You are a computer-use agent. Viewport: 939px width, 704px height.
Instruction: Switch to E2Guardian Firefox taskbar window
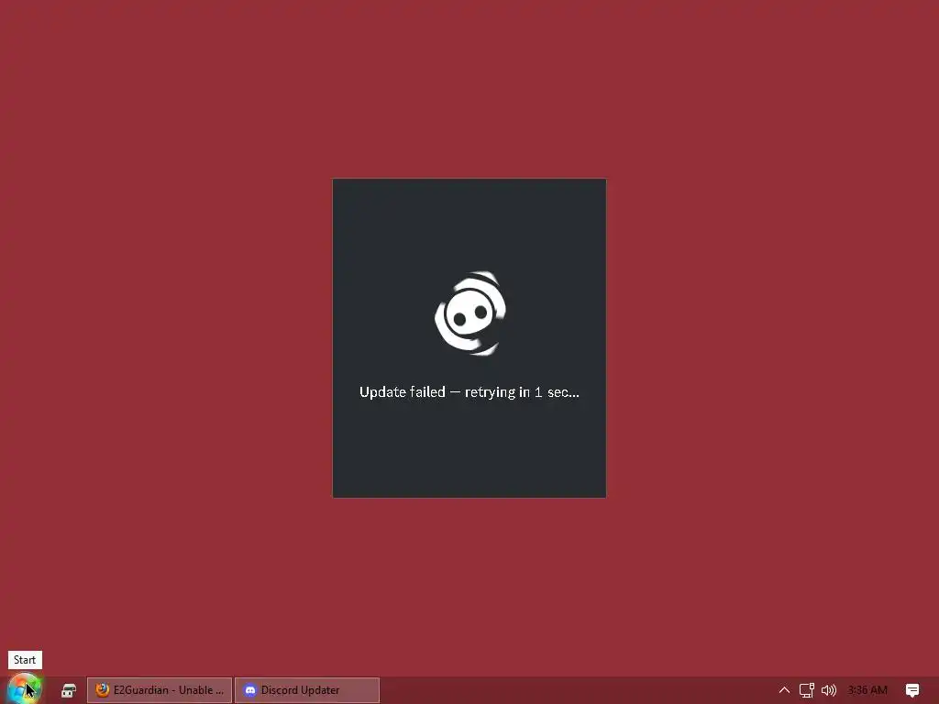pos(160,690)
